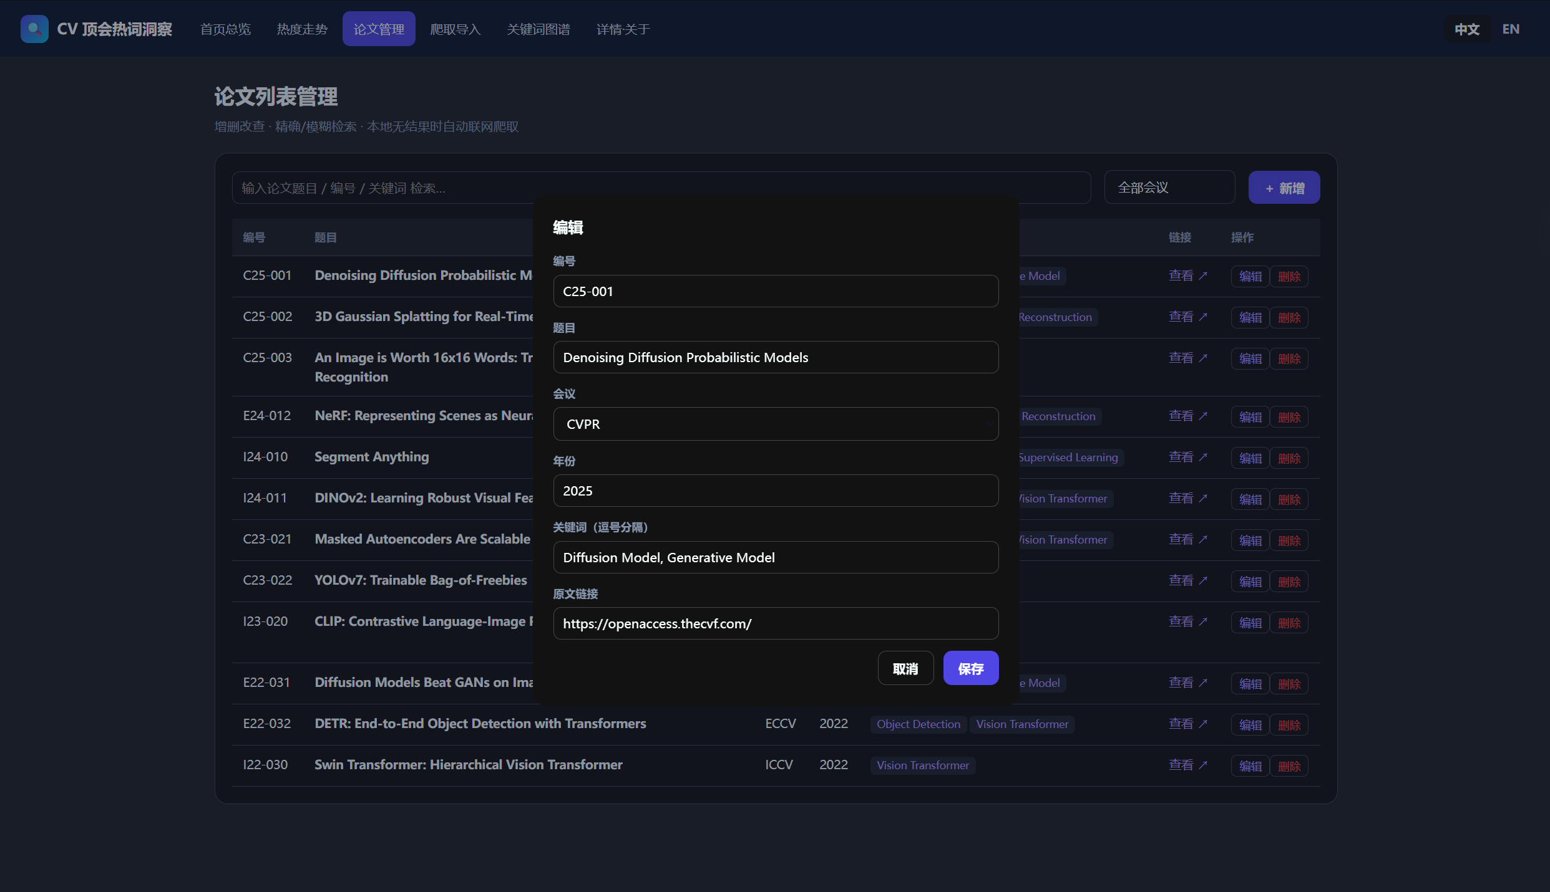Click the ECCV cell in E22-032 row
The image size is (1550, 892).
780,724
